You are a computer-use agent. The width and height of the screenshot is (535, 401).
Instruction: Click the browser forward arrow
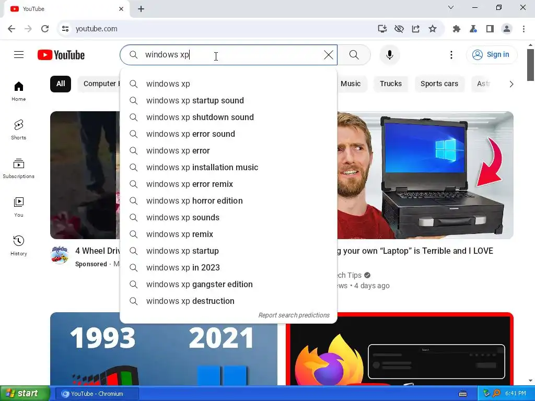(x=28, y=29)
